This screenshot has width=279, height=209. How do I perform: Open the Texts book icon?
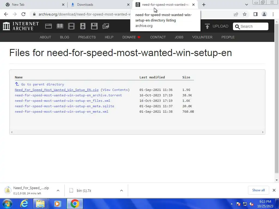[60, 26]
